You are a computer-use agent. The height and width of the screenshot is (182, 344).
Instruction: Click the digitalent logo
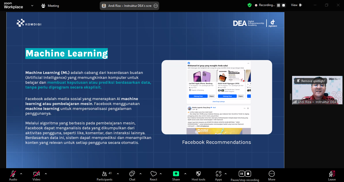coord(272,23)
